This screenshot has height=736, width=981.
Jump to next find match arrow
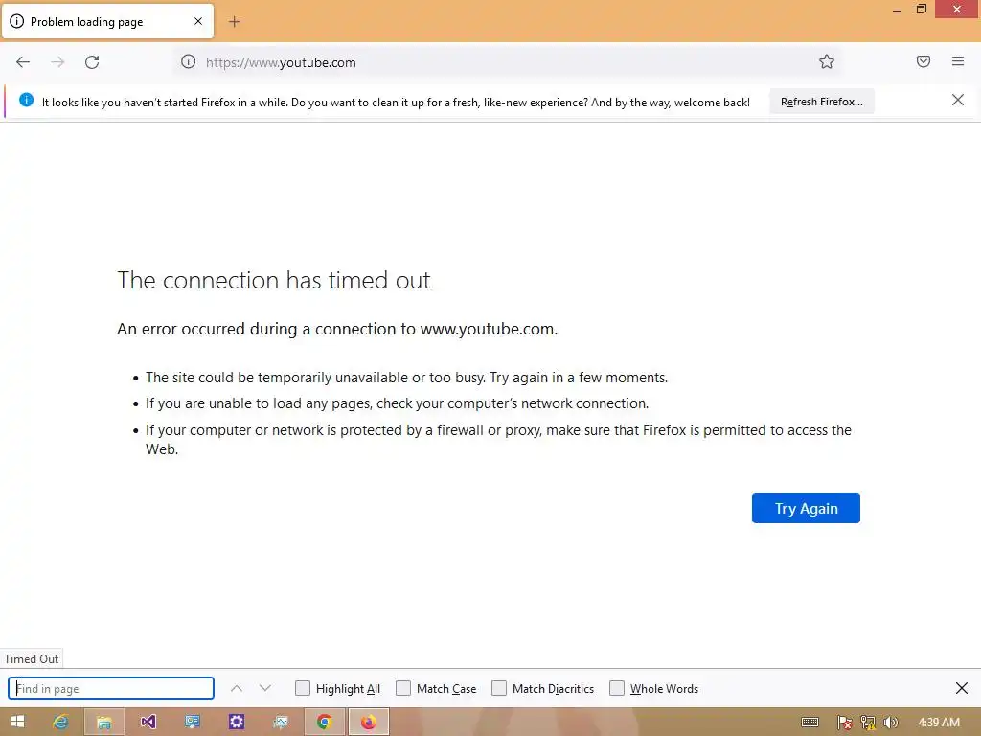[265, 688]
